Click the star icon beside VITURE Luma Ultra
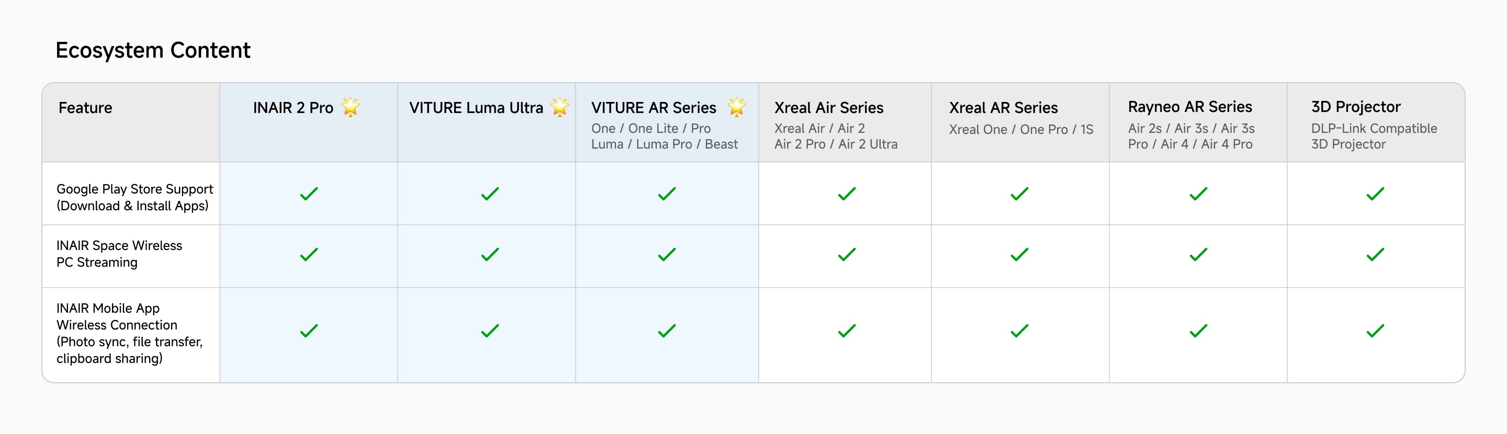Image resolution: width=1507 pixels, height=434 pixels. 560,107
